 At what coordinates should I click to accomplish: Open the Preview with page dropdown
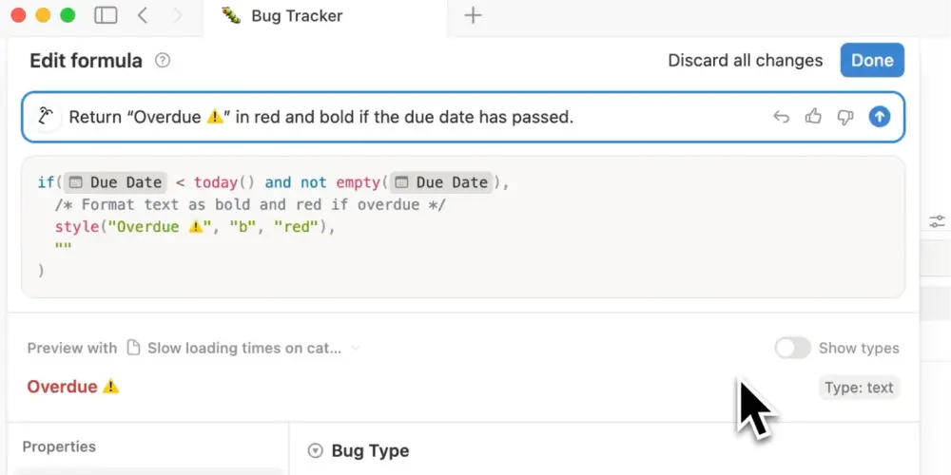[243, 348]
